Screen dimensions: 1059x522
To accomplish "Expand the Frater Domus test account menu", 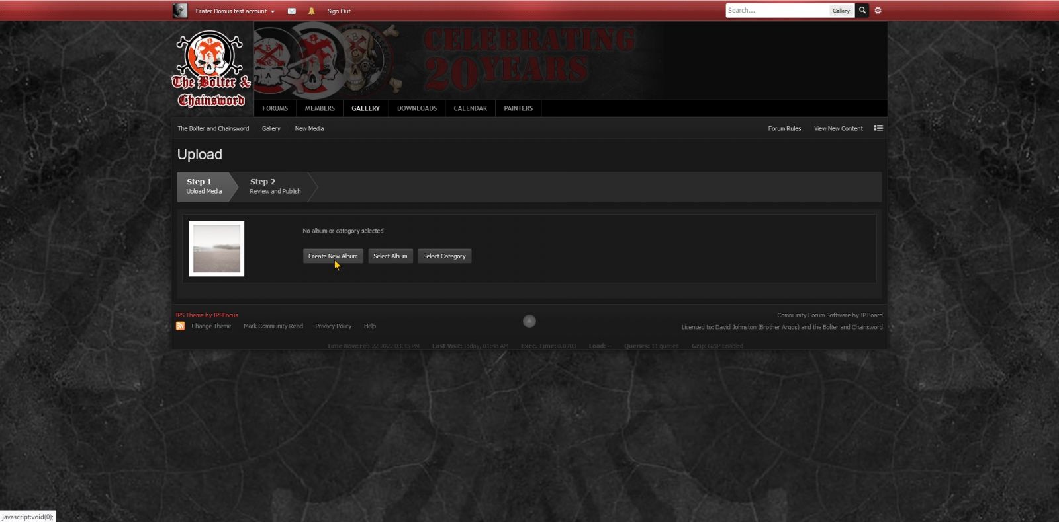I will pos(235,11).
